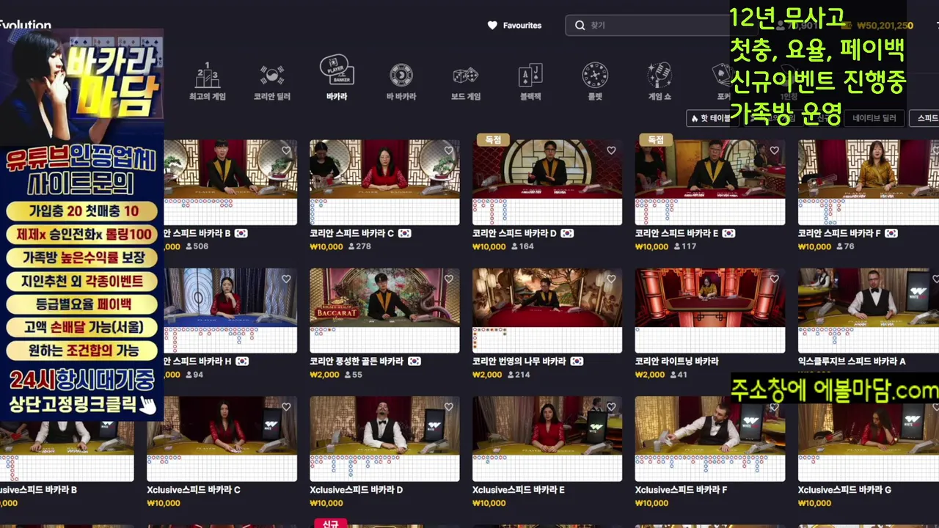The image size is (939, 528).
Task: Favourite Xclusive스피드 바카라 D with heart
Action: (449, 407)
